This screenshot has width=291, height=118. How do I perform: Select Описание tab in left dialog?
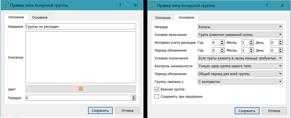(16, 17)
